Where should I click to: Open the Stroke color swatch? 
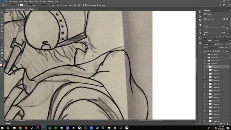pos(30,5)
